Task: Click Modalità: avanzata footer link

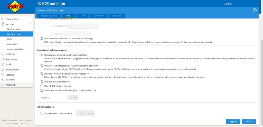Action: tap(10, 120)
